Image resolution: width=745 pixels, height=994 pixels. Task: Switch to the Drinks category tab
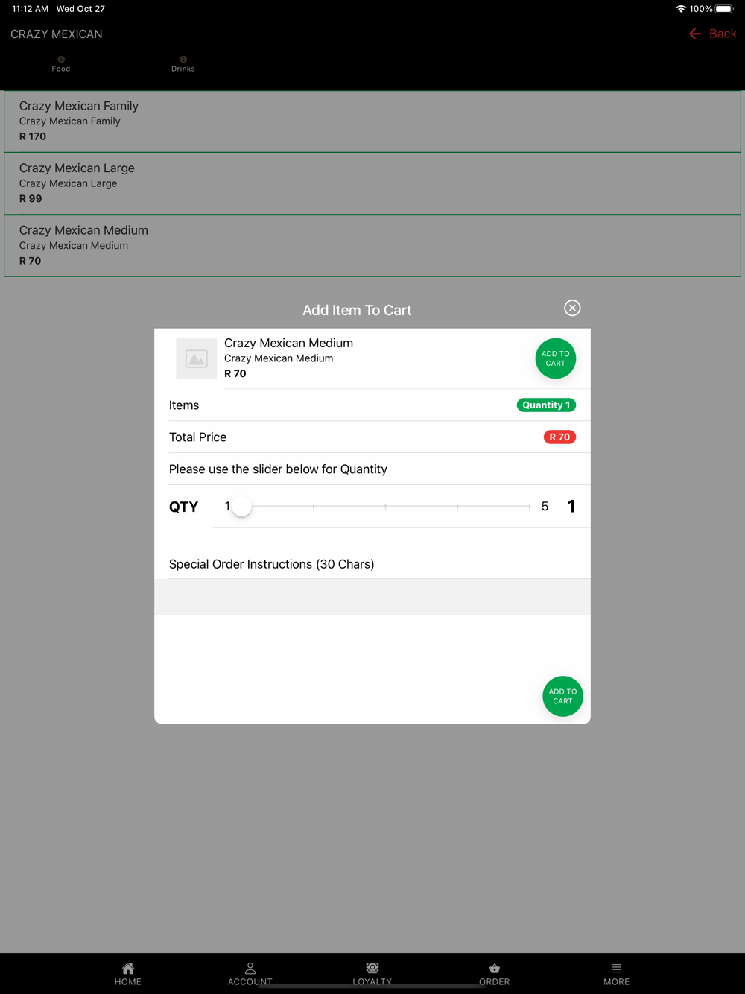click(183, 64)
